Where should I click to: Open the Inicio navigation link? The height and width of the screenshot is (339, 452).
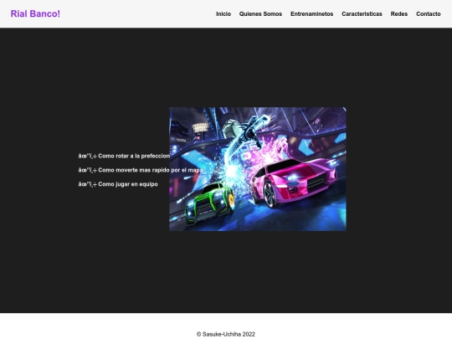point(223,14)
